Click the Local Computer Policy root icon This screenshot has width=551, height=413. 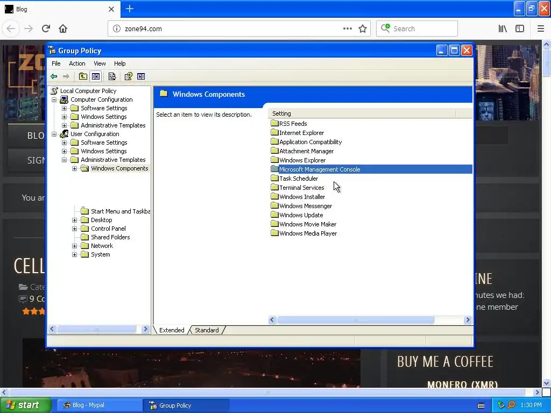(54, 90)
